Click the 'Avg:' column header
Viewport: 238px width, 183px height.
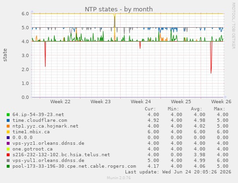pos(196,109)
